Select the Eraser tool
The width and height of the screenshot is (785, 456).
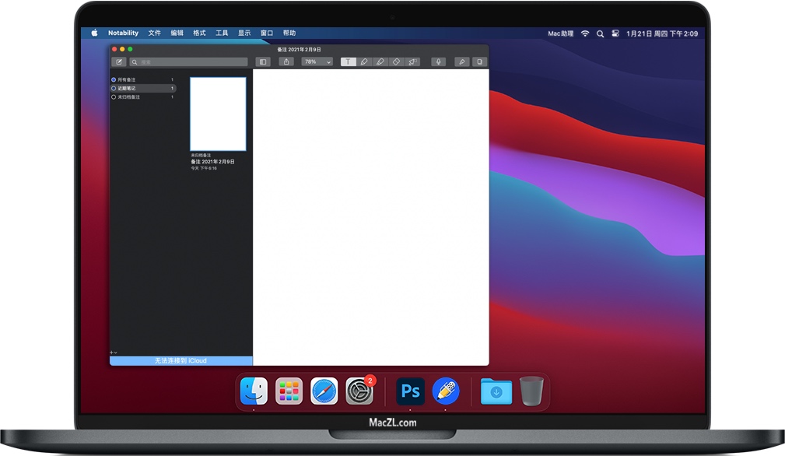397,61
